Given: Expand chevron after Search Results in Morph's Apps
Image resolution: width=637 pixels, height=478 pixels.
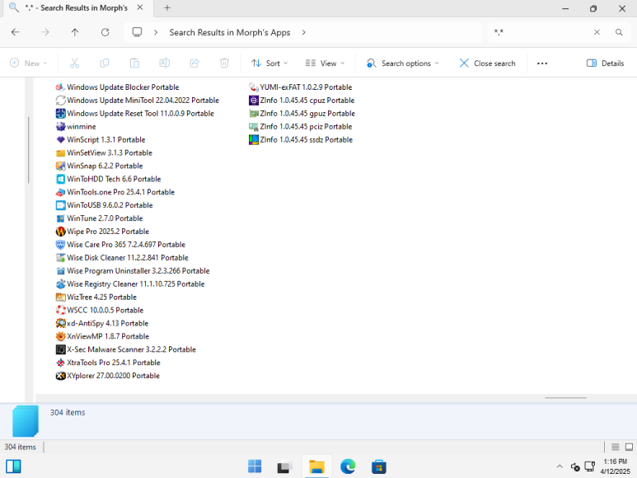Looking at the screenshot, I should [303, 32].
